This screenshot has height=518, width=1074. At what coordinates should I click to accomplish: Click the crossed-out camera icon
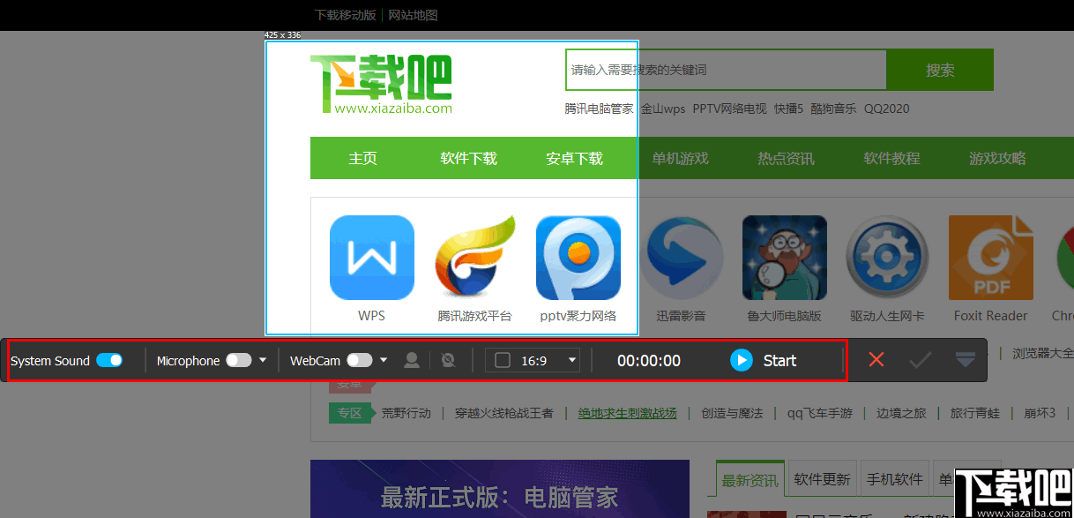(x=448, y=360)
